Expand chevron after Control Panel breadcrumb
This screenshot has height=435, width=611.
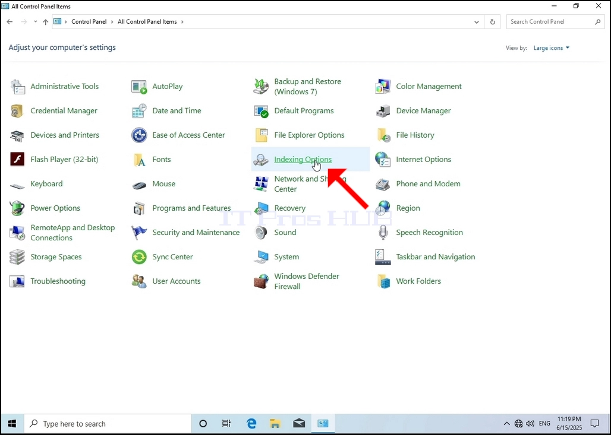coord(112,22)
